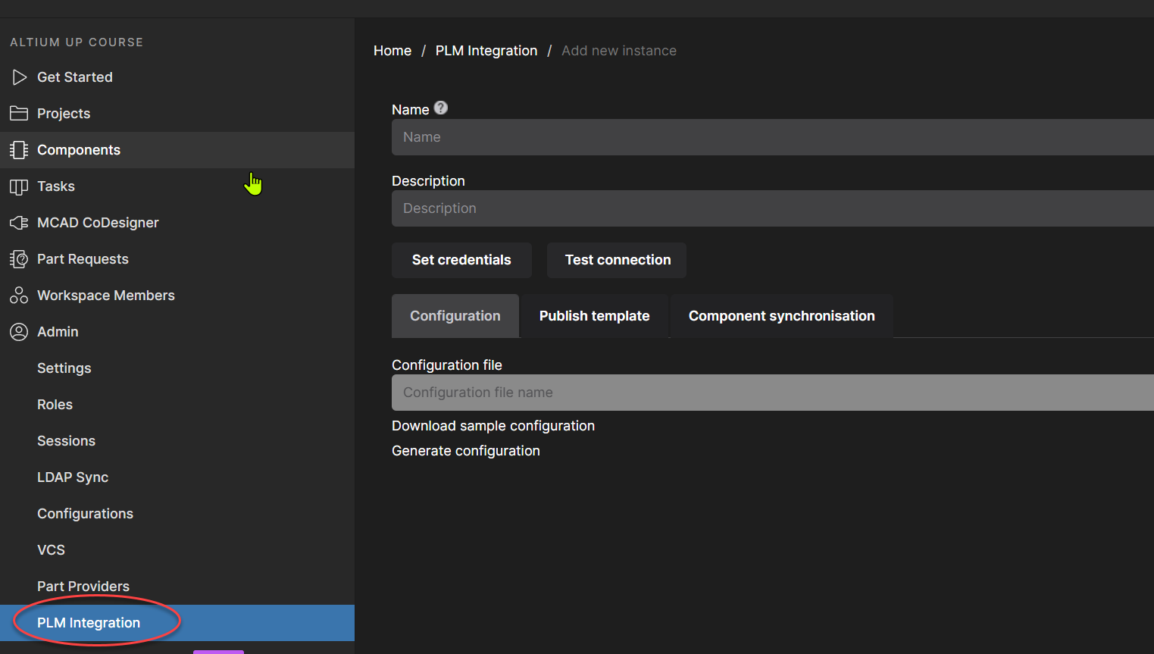This screenshot has height=654, width=1154.
Task: Open Part Providers page
Action: coord(177,587)
